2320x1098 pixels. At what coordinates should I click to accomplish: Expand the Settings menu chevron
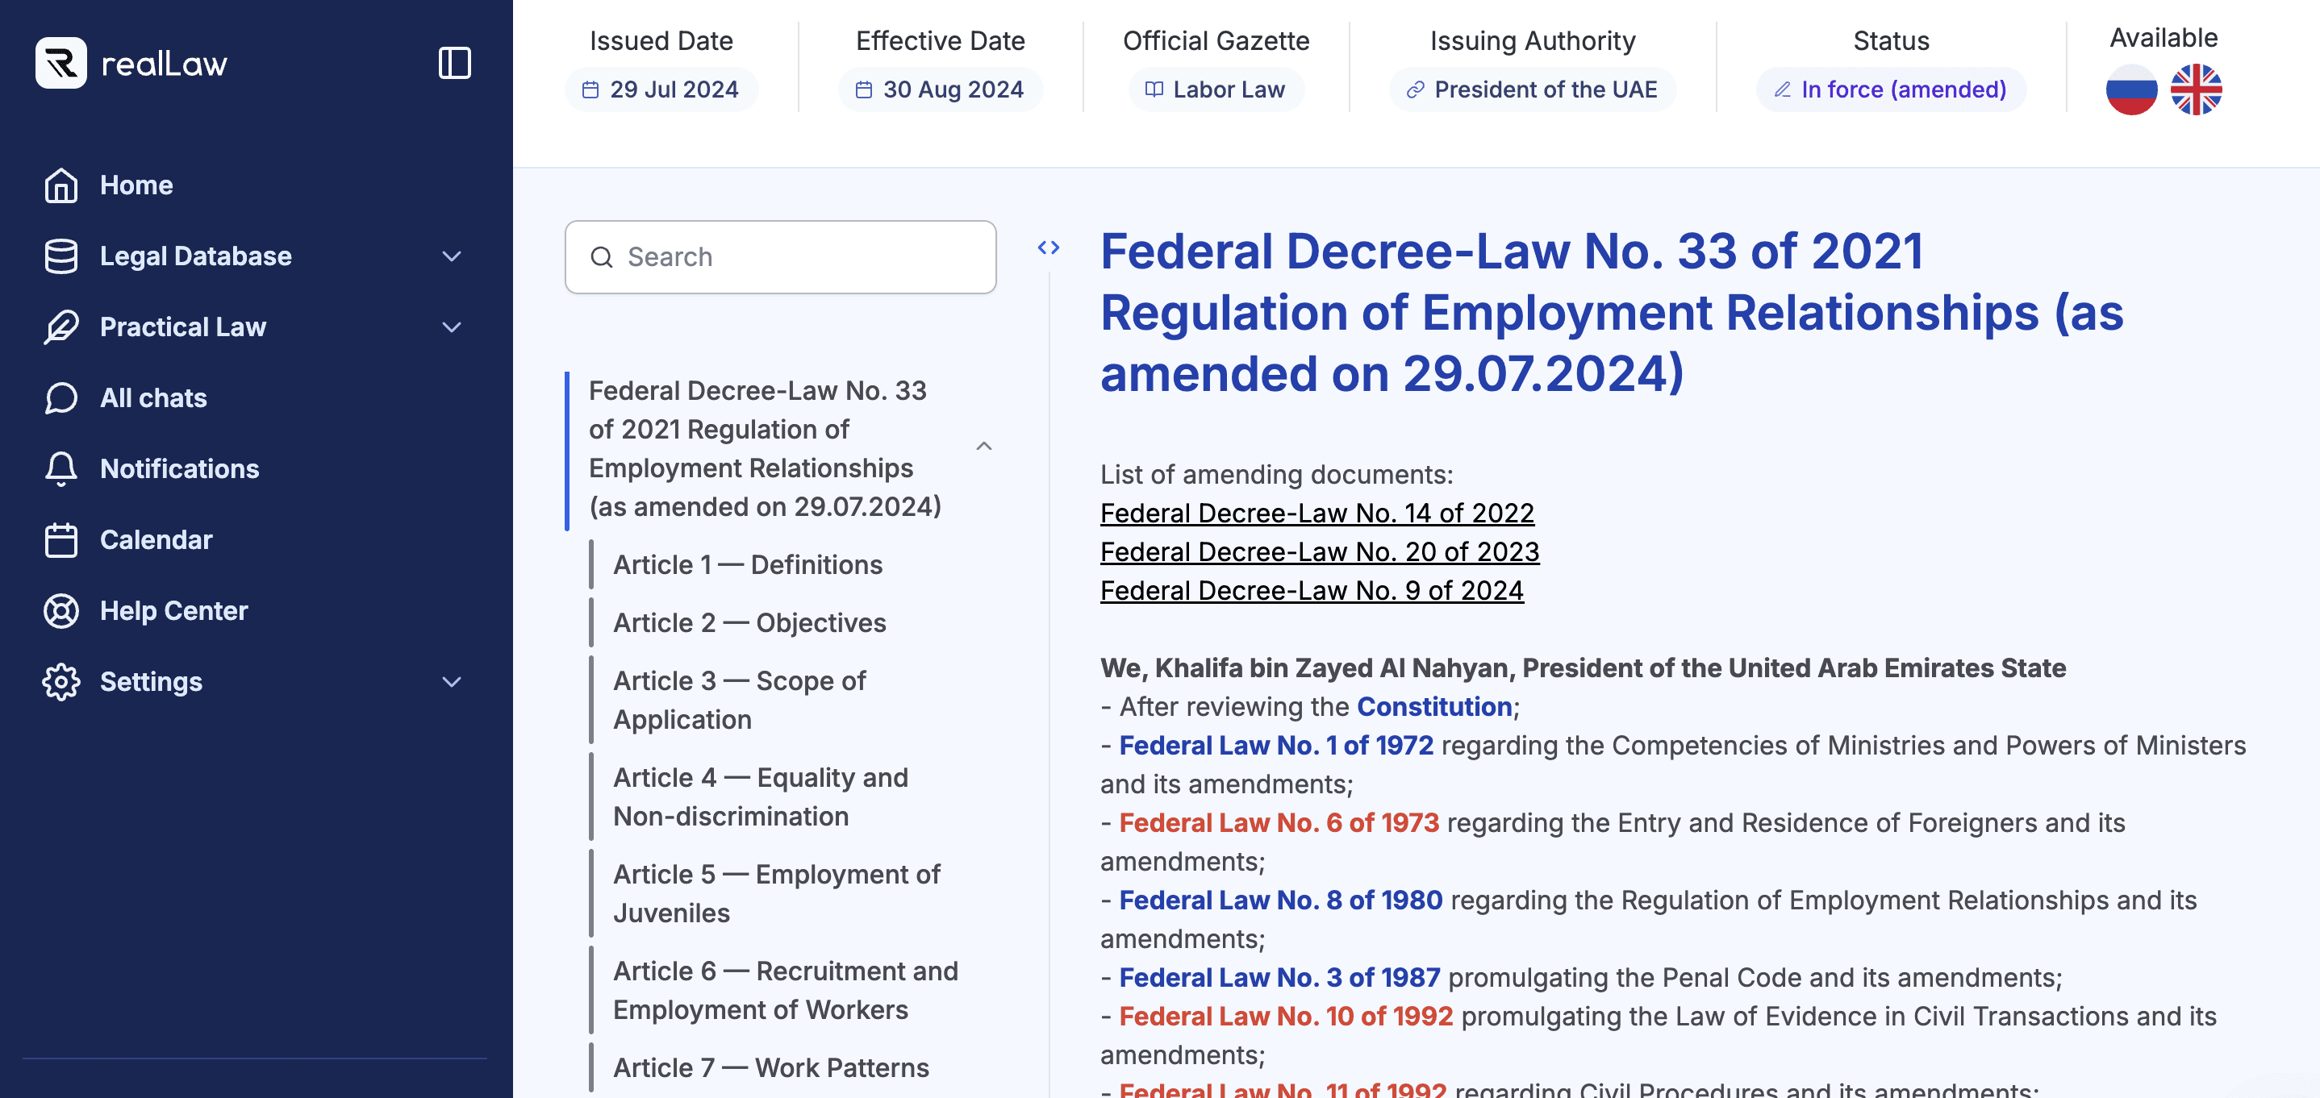point(451,681)
